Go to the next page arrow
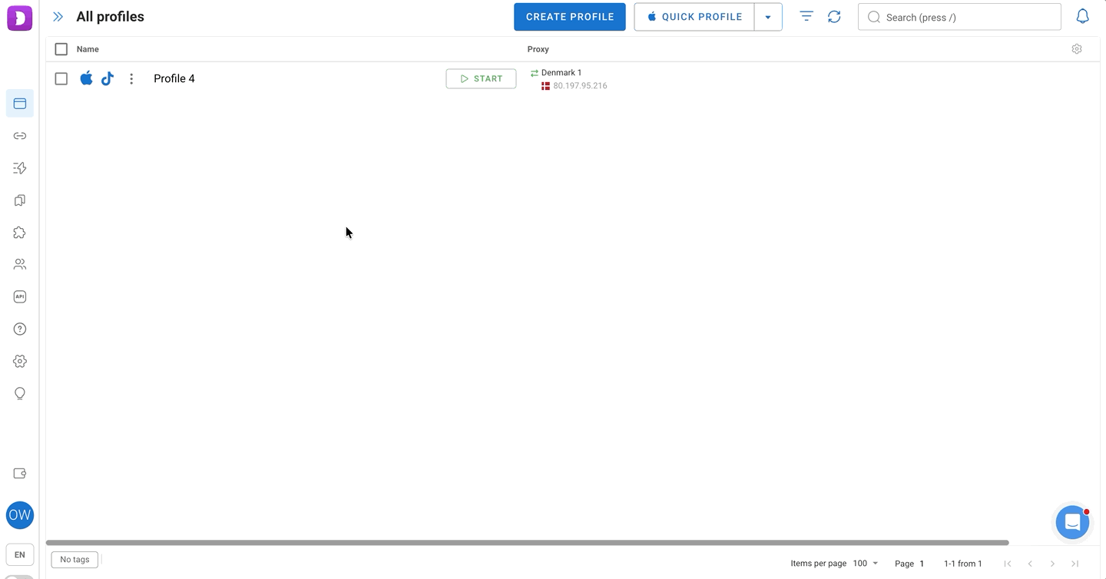The image size is (1106, 579). (1053, 564)
